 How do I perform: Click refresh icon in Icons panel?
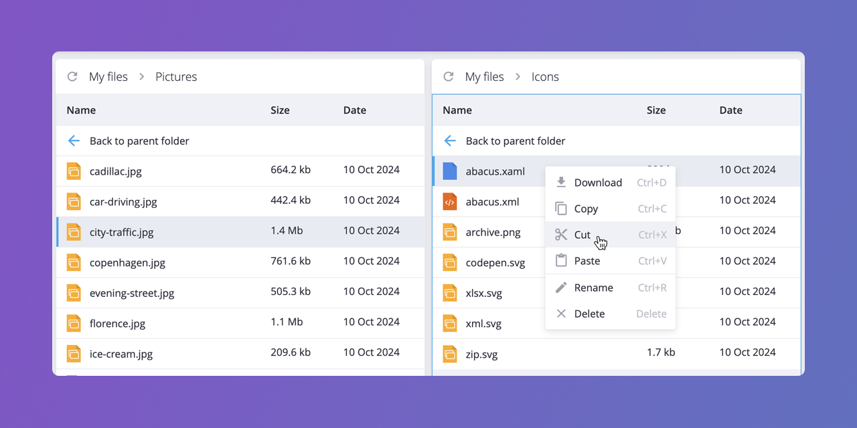click(x=449, y=77)
